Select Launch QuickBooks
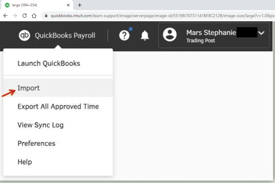The height and width of the screenshot is (183, 275). [x=48, y=63]
